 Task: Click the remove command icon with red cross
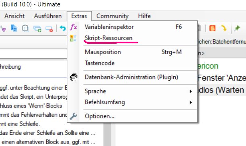49,29
